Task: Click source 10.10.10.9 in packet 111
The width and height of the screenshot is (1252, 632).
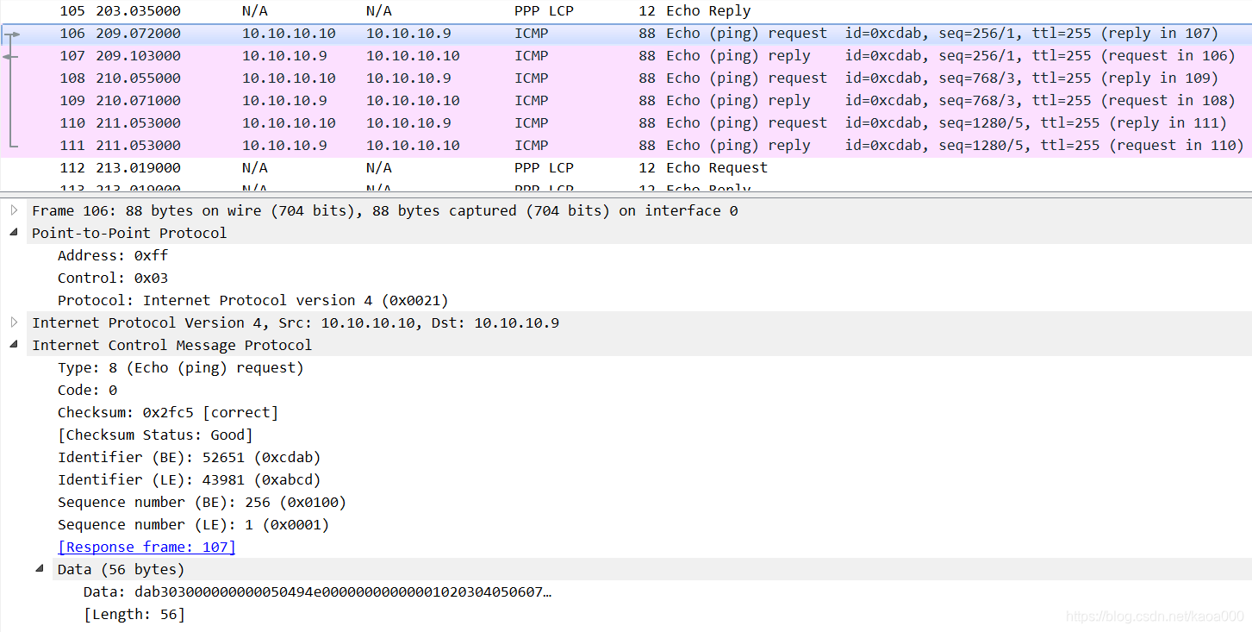Action: coord(284,146)
